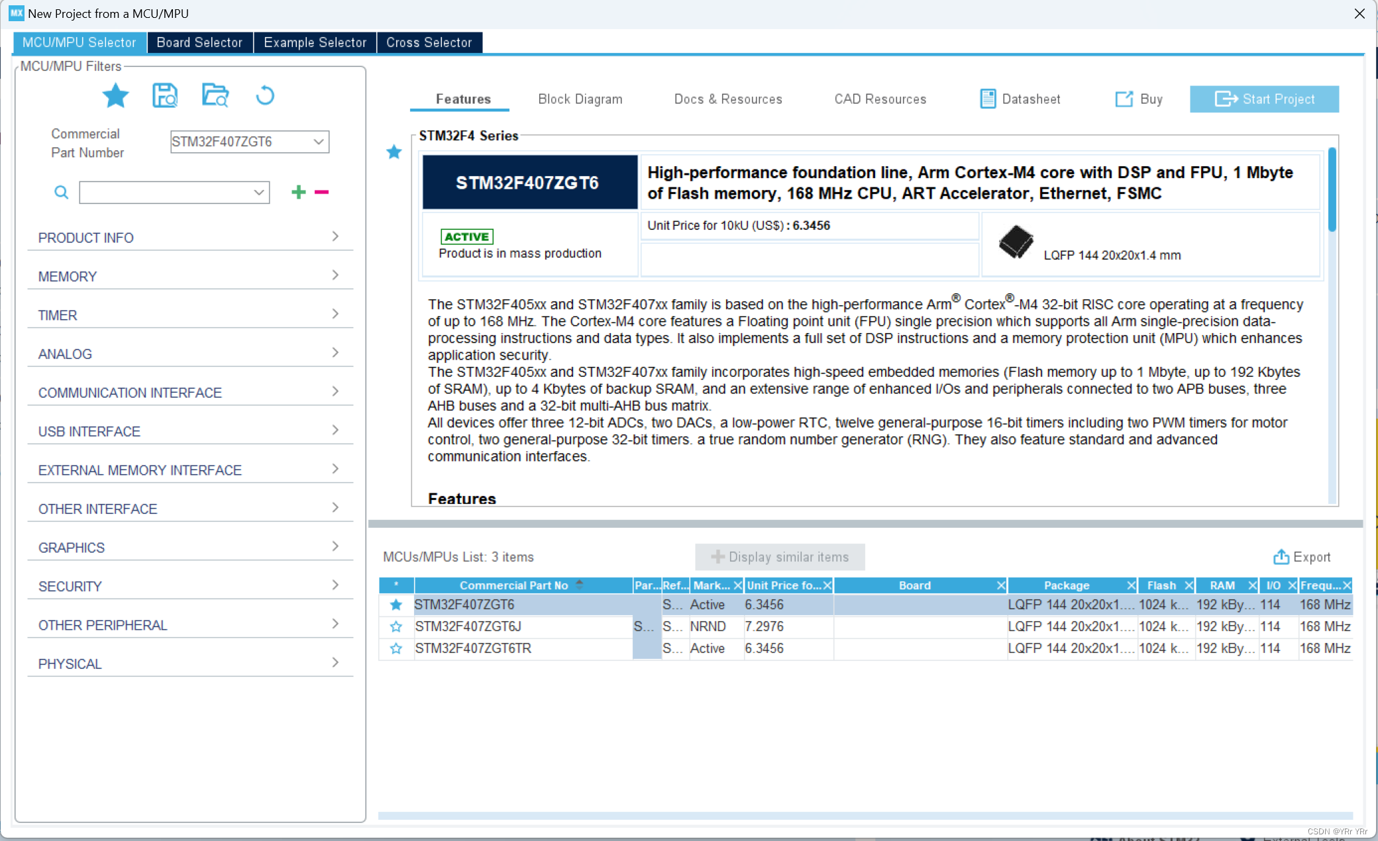Click the Export button
The image size is (1378, 841).
coord(1302,557)
